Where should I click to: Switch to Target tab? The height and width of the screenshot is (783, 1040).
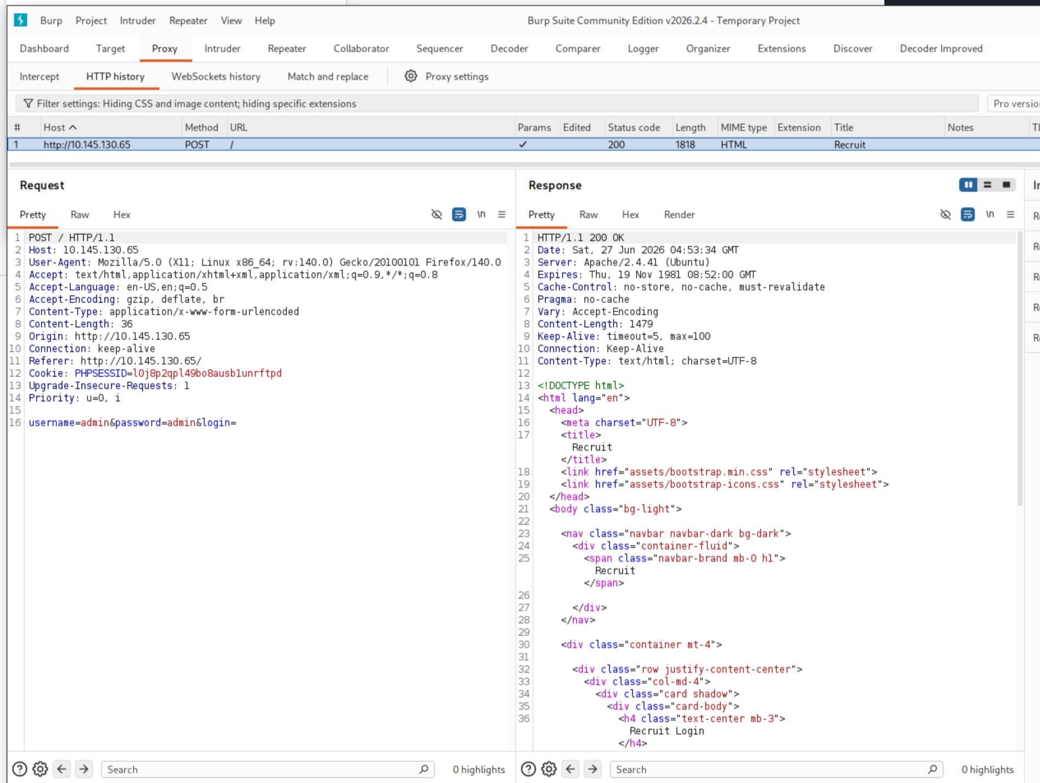click(x=110, y=48)
